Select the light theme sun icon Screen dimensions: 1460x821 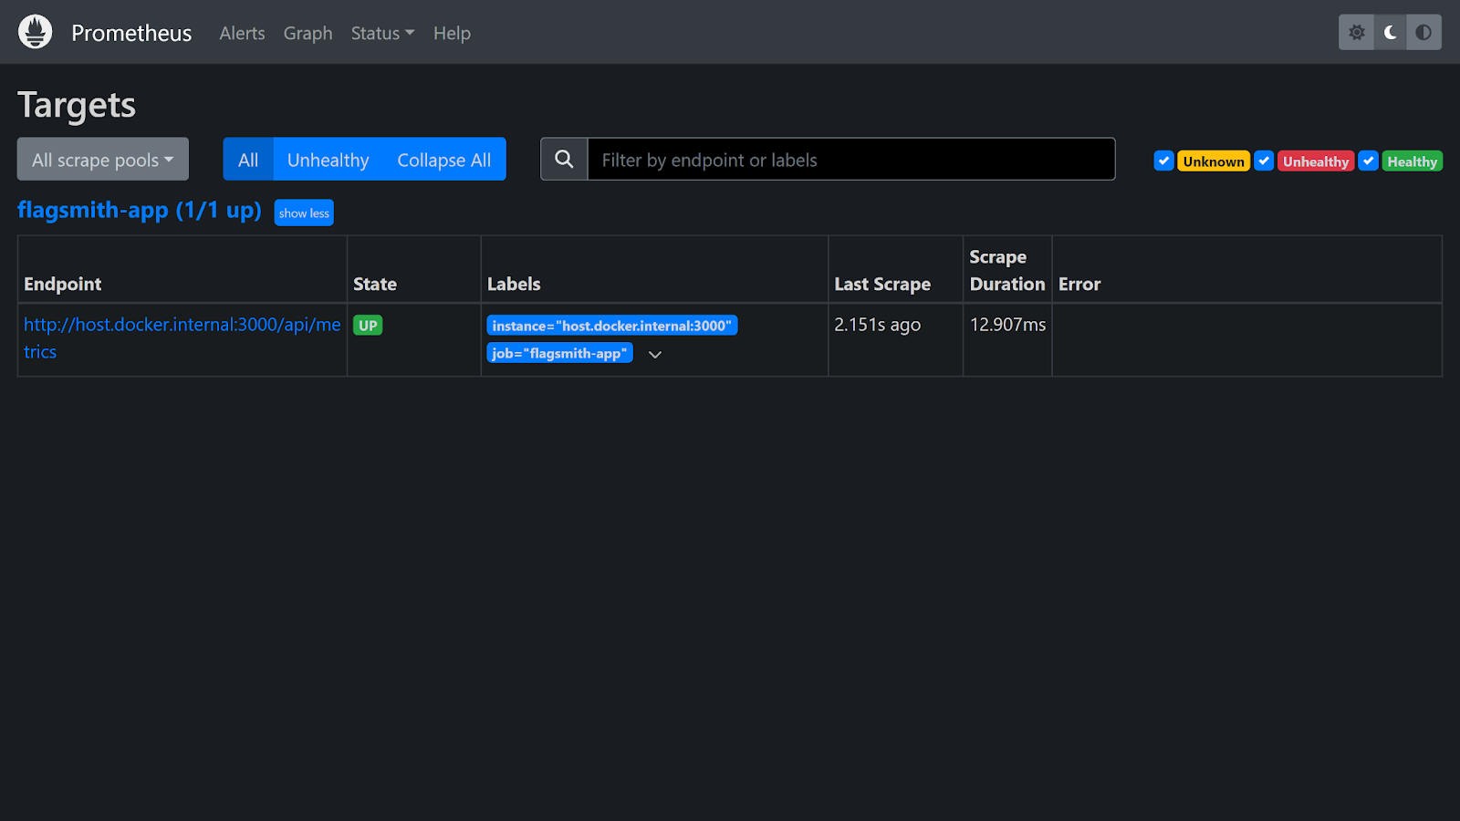[x=1356, y=32]
